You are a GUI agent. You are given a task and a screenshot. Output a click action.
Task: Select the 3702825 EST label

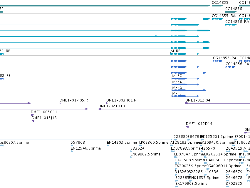tap(234, 184)
